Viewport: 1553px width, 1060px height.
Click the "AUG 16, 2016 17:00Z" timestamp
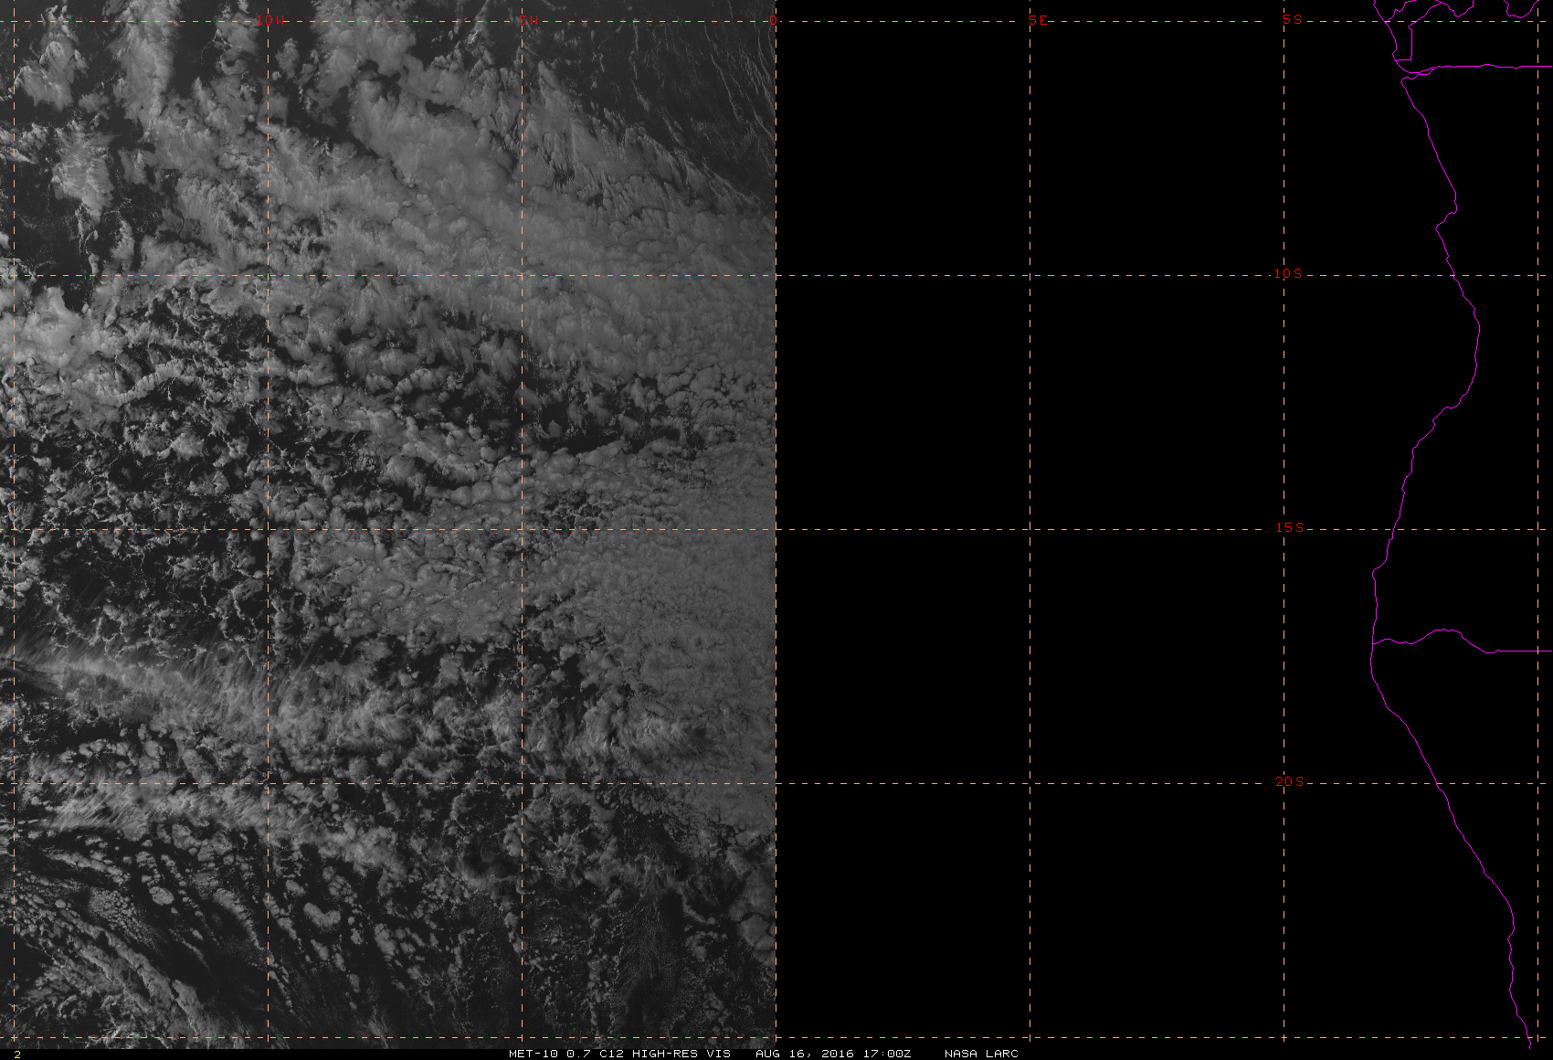[833, 1054]
